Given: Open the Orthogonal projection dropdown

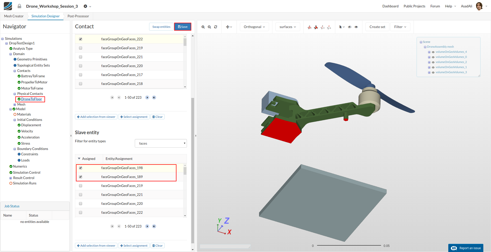Looking at the screenshot, I should 254,27.
